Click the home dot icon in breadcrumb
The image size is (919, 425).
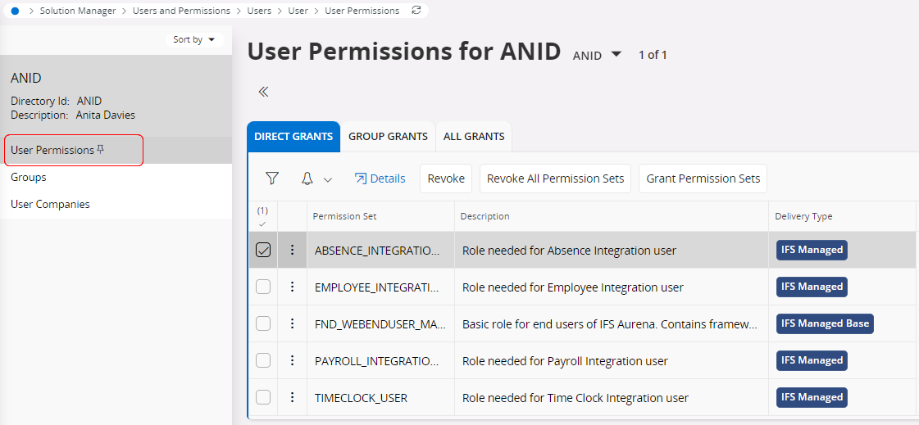click(x=15, y=11)
